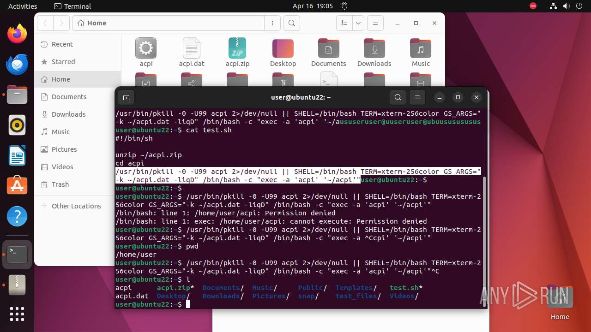Open Terminal hamburger menu
Screen dimensions: 591x332
(x=417, y=97)
